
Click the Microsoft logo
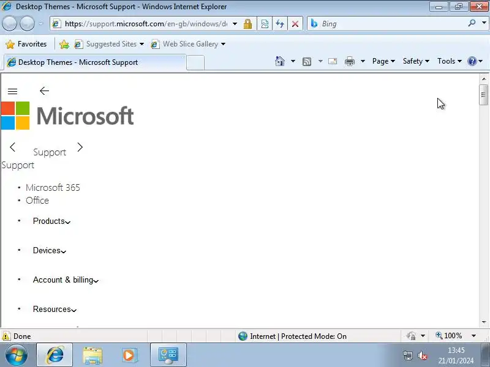(x=67, y=116)
